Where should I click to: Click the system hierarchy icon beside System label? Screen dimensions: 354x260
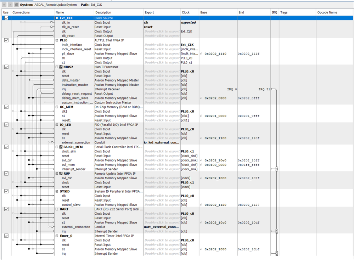[17, 5]
